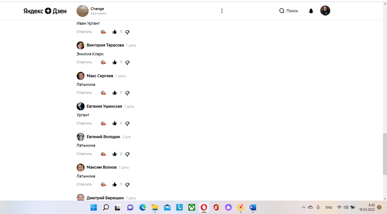Reply to Максим Волков's comment
The height and width of the screenshot is (214, 387).
[84, 184]
